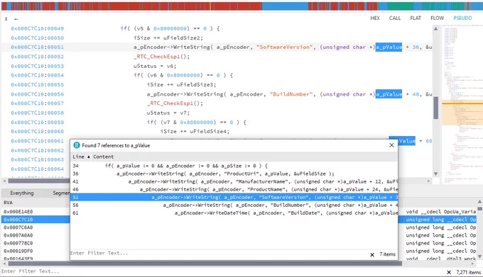Select reference line 46 ProductName row
Screen dimensions: 483x277
point(234,189)
